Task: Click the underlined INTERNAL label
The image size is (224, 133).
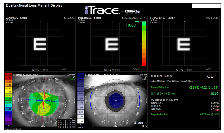Action: (156, 109)
